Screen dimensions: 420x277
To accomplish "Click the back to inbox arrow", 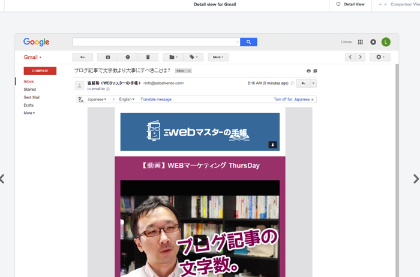I will (82, 57).
